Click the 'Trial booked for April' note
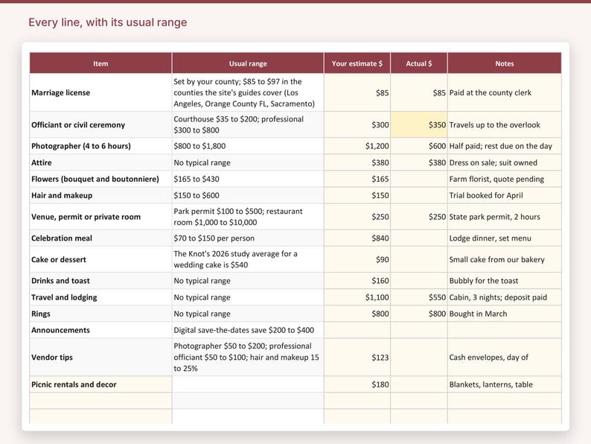Image resolution: width=591 pixels, height=444 pixels. 505,195
